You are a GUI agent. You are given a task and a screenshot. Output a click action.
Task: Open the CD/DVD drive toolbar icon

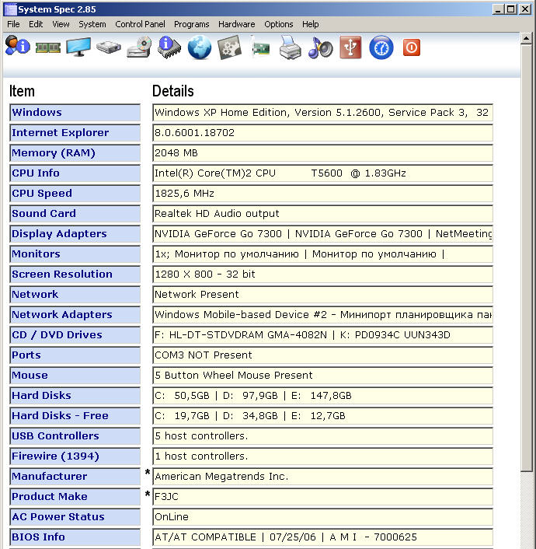tap(139, 47)
